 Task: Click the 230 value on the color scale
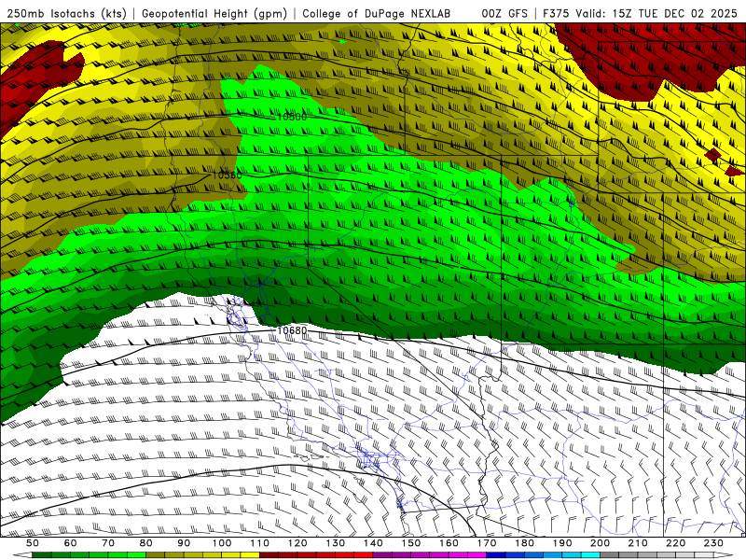[713, 543]
